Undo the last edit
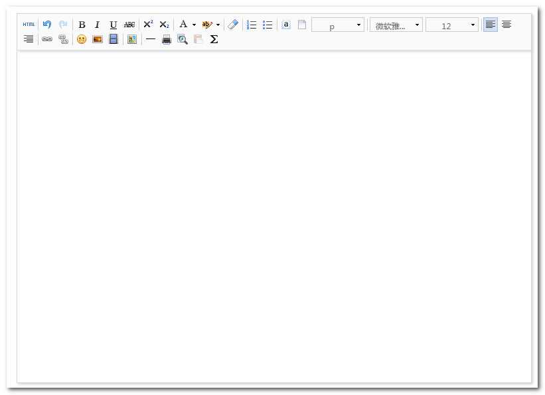This screenshot has height=395, width=545. [47, 25]
